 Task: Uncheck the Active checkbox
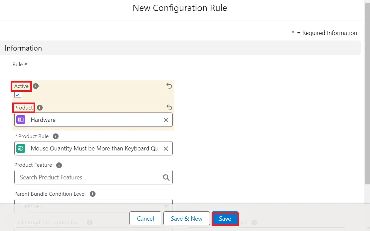[x=18, y=95]
